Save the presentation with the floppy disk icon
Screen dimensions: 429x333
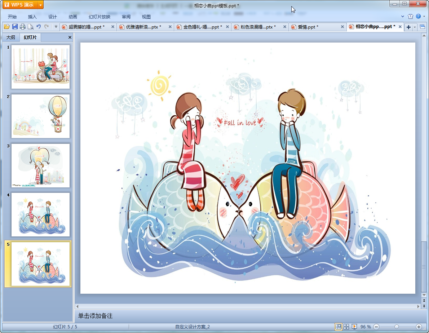(x=15, y=27)
